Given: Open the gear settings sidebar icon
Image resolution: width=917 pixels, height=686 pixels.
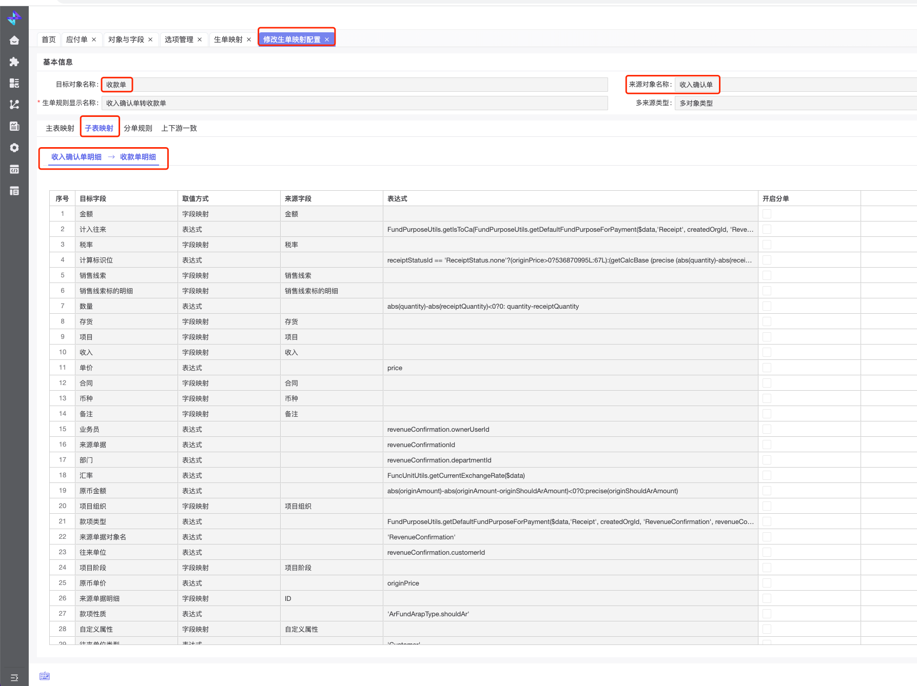Looking at the screenshot, I should coord(14,148).
